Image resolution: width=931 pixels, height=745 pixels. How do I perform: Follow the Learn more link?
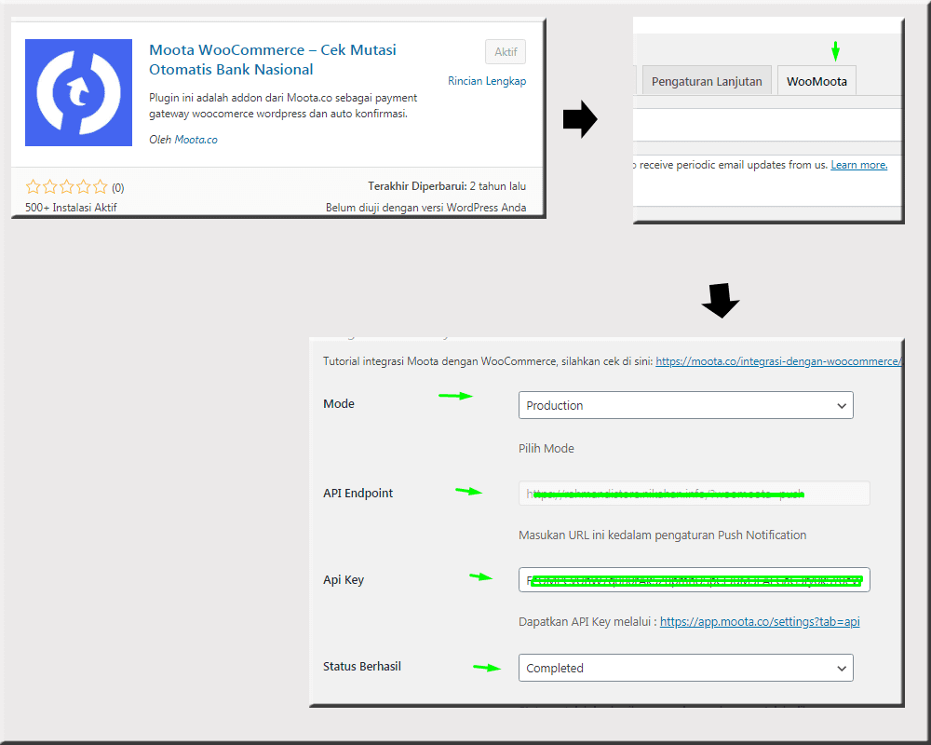coord(858,165)
